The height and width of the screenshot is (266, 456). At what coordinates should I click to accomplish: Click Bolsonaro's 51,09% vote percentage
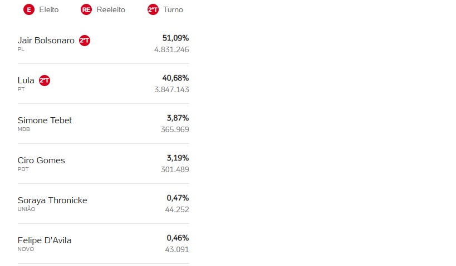175,38
